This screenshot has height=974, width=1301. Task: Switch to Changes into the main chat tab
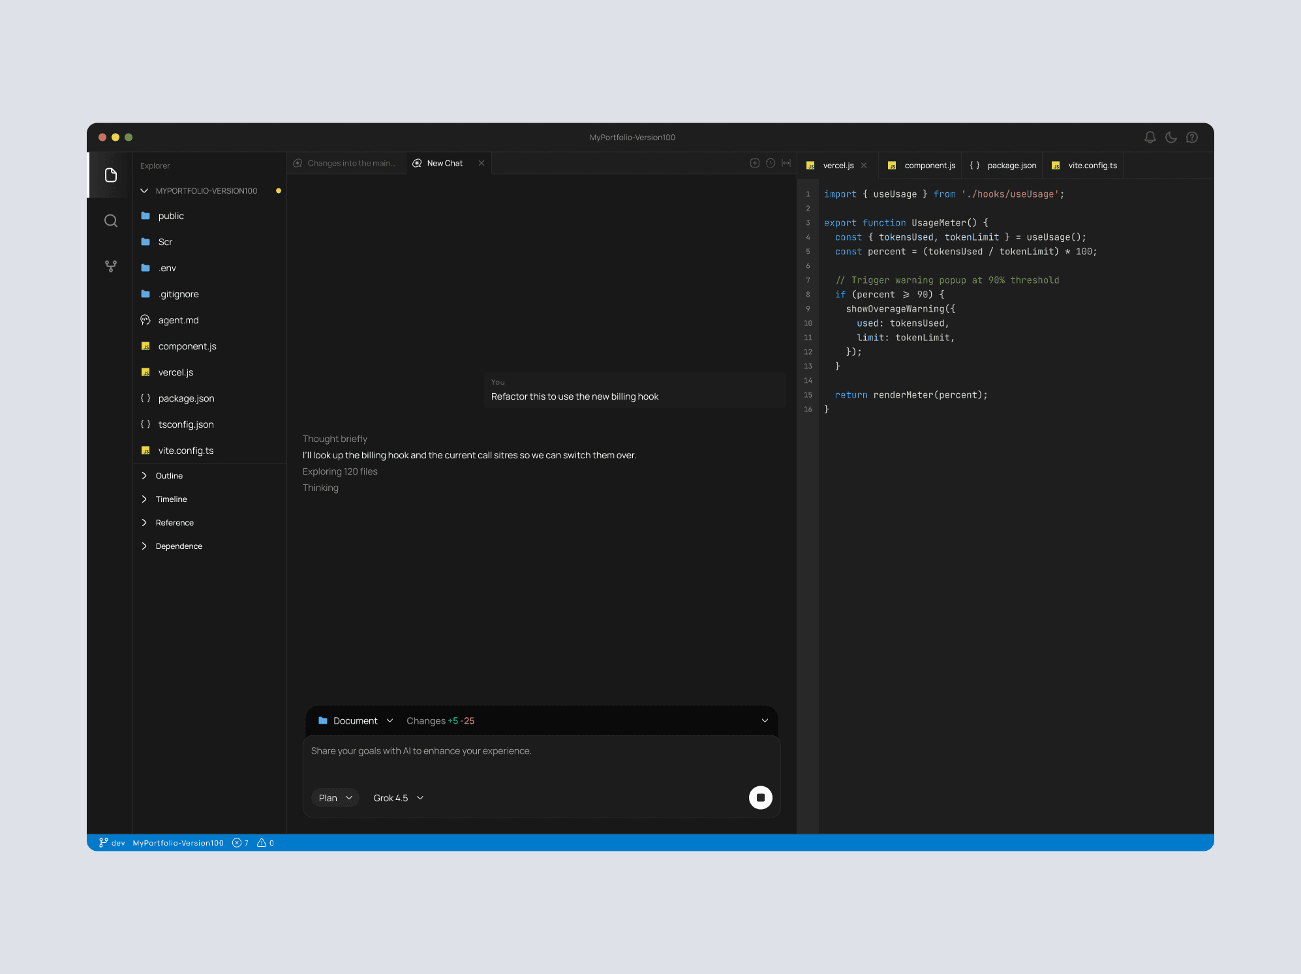point(345,163)
